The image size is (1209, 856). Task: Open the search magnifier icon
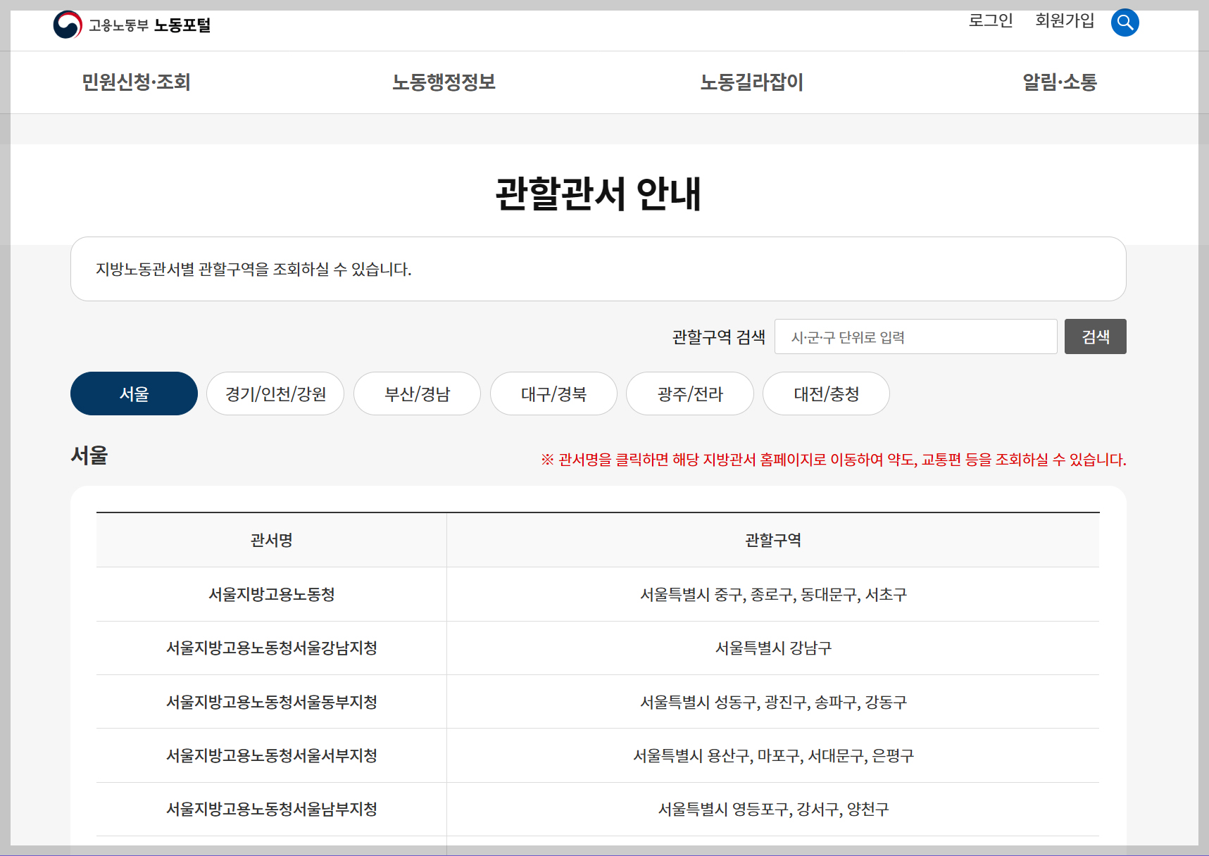1125,23
